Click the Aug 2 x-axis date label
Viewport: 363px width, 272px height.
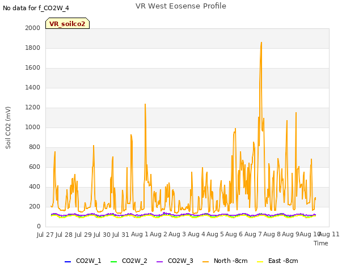pyautogui.click(x=159, y=235)
